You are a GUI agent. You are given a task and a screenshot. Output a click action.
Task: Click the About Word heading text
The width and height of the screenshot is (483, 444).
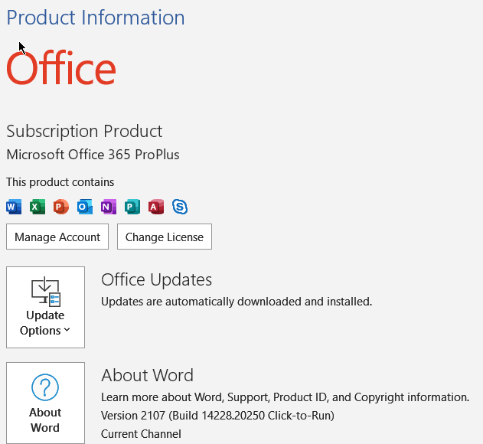click(147, 375)
